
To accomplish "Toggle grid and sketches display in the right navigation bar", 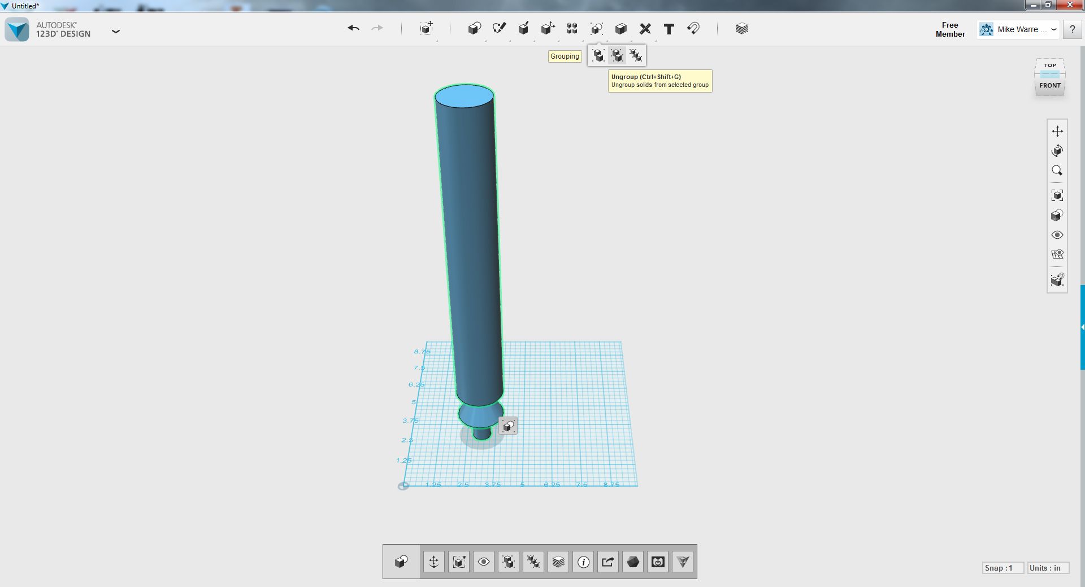I will point(1057,255).
